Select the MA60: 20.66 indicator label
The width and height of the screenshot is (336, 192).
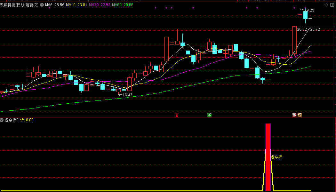[x=123, y=5]
